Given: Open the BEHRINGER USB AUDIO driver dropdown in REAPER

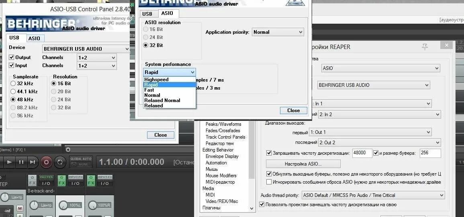Looking at the screenshot, I should tap(374, 85).
